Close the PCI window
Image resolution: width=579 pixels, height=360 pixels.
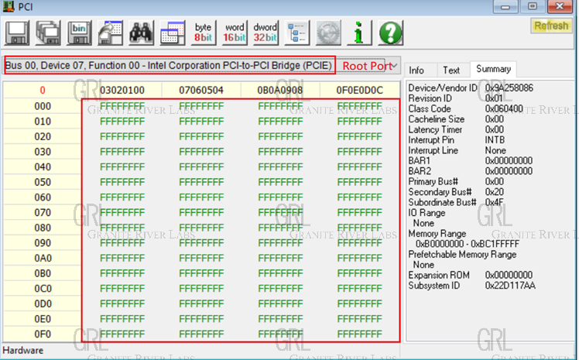point(560,7)
